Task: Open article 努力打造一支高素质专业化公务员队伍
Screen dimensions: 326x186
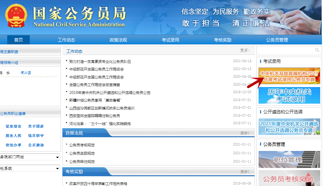Action: pyautogui.click(x=100, y=61)
